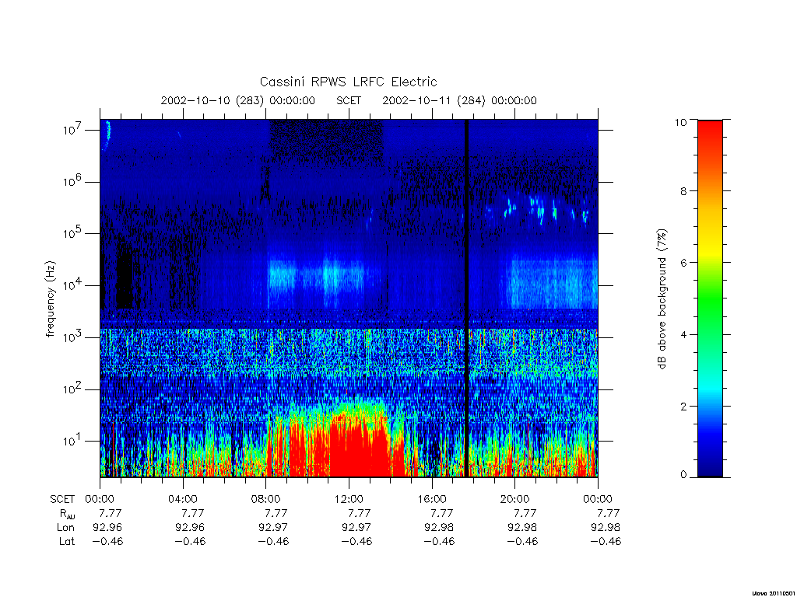Click the "dB above background (7%)" colorbar label
Screen dimensions: 797x597
coord(662,299)
